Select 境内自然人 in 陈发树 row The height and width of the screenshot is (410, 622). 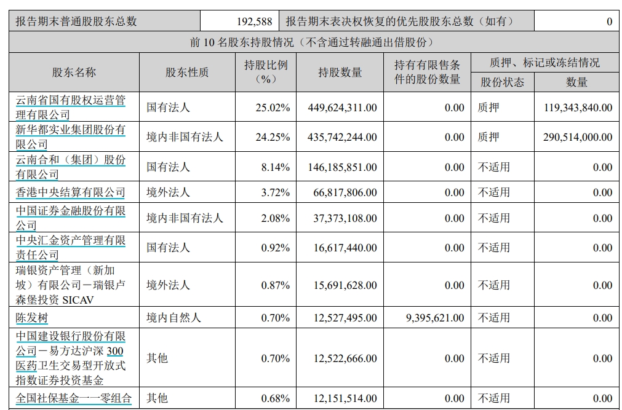click(x=173, y=318)
